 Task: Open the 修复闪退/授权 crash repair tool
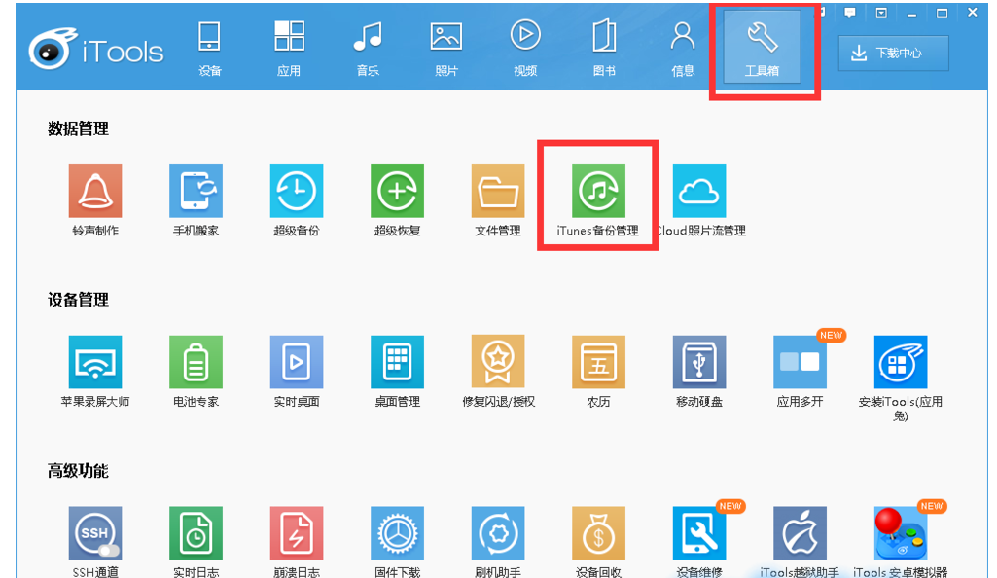click(x=498, y=362)
